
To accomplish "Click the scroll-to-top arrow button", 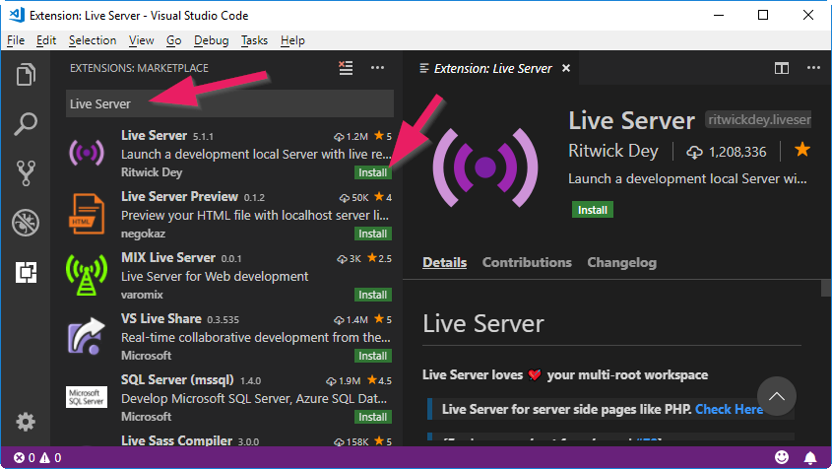I will [776, 396].
